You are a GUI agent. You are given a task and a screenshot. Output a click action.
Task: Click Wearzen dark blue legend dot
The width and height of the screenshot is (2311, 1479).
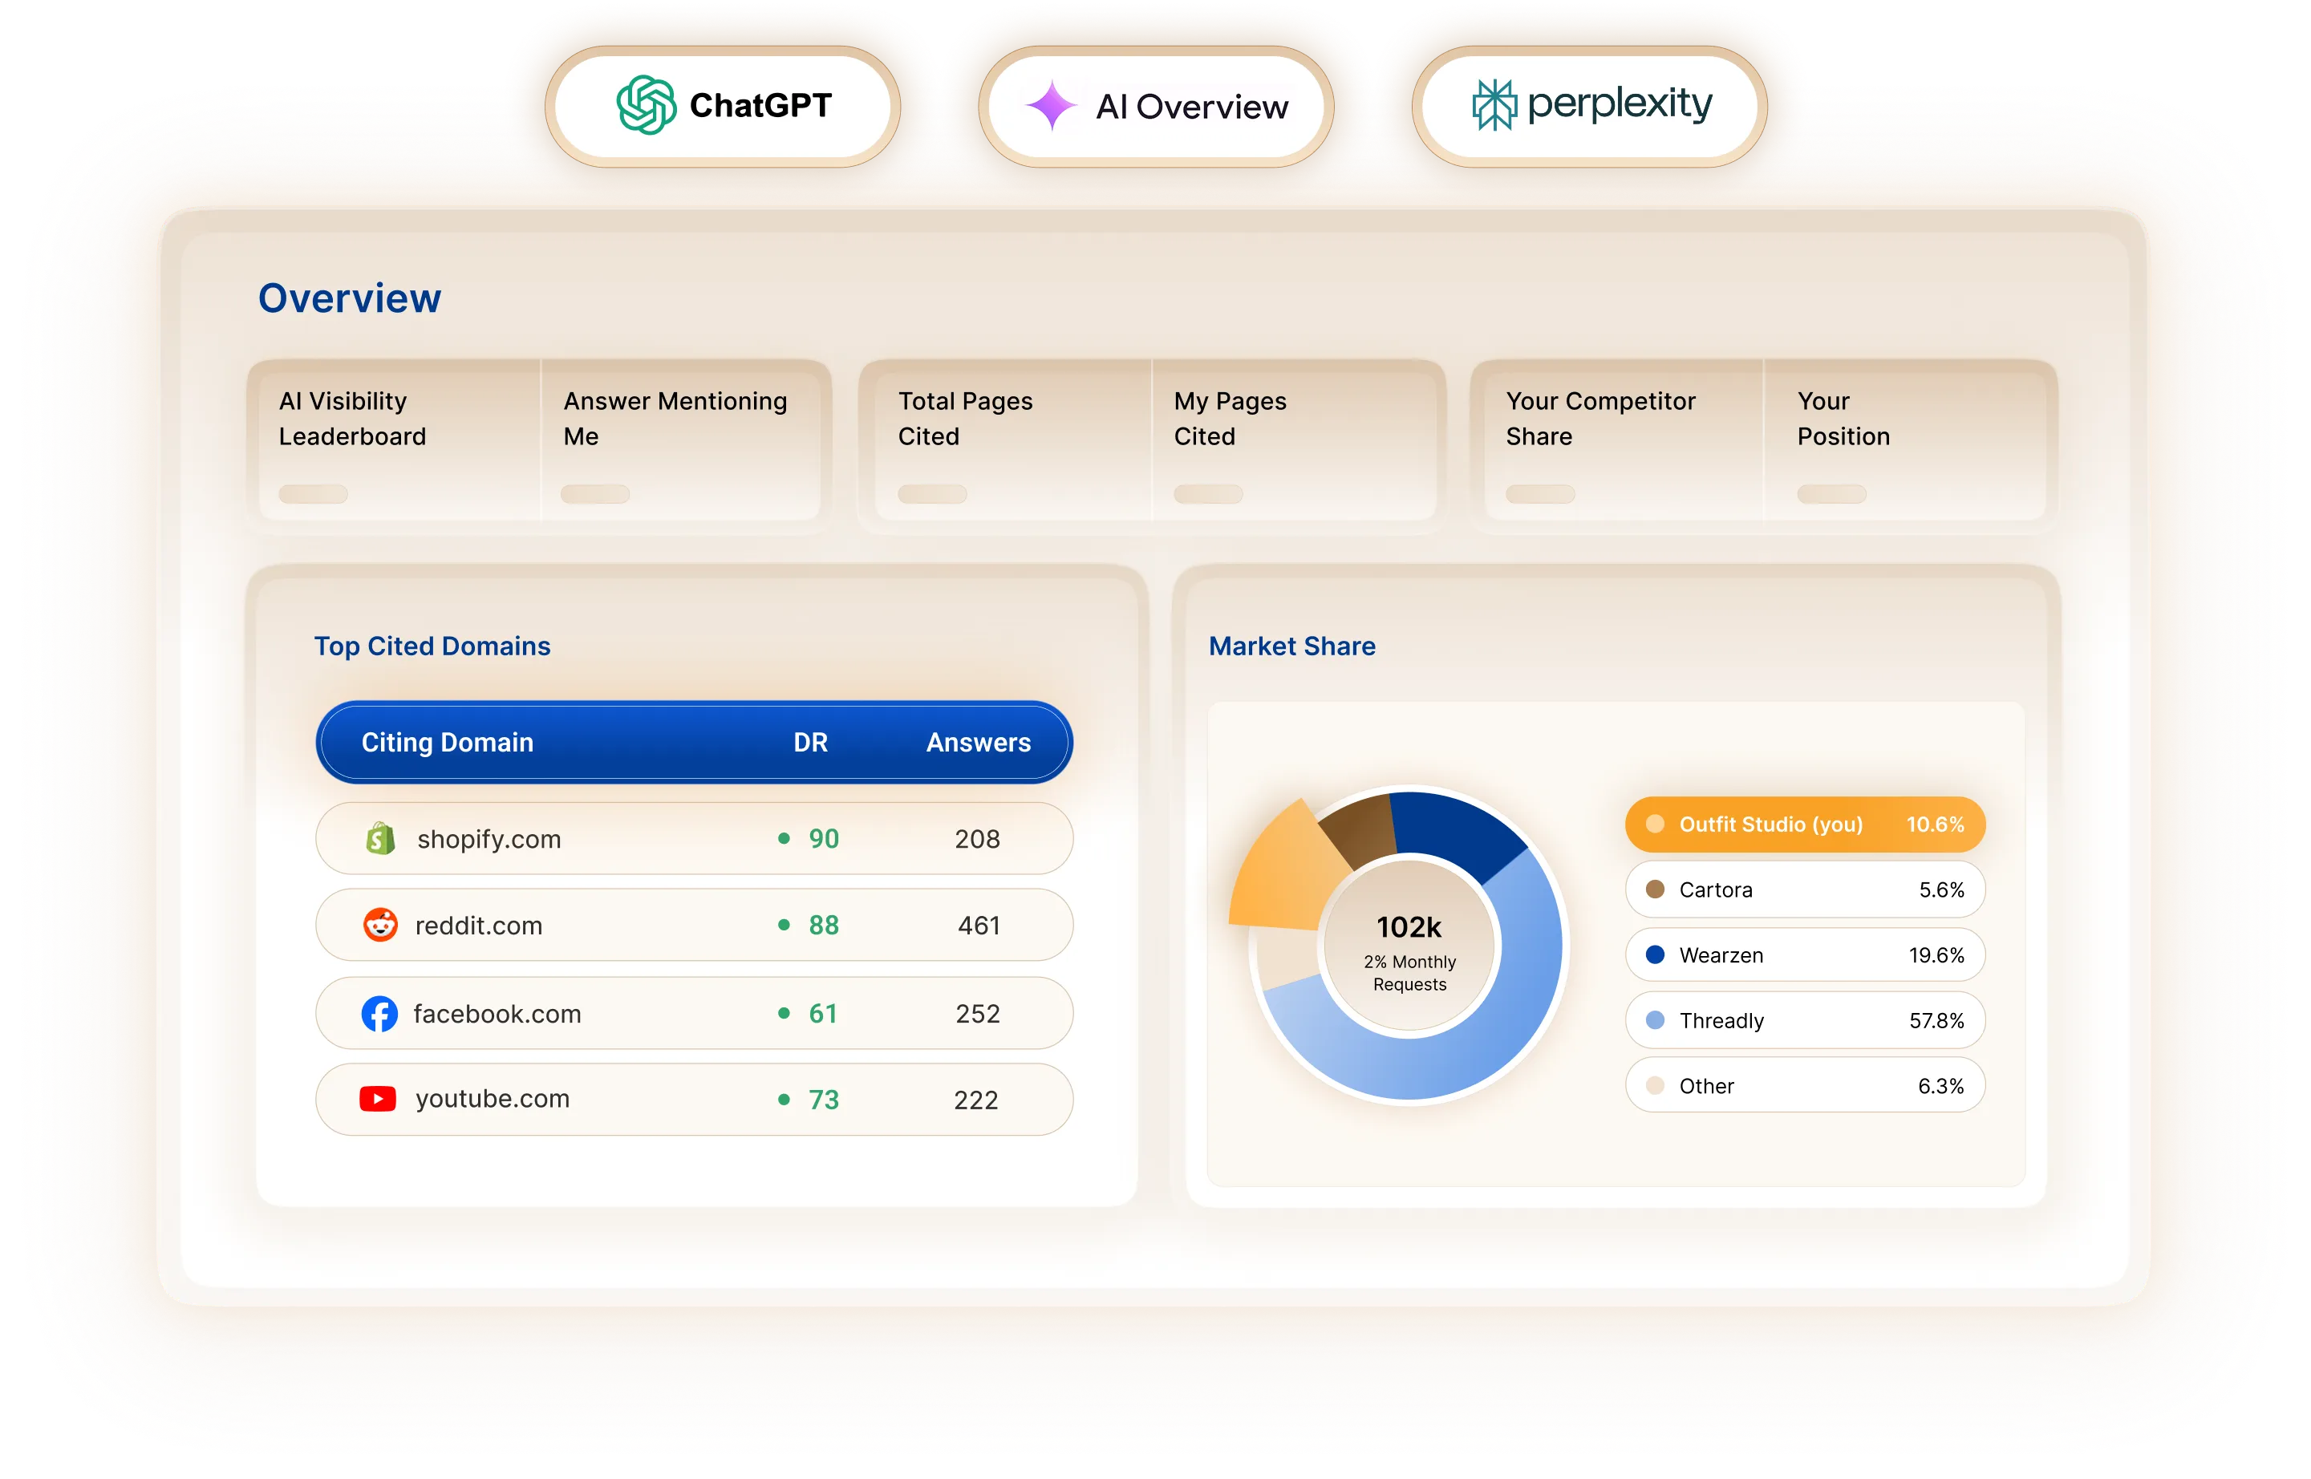(1655, 954)
